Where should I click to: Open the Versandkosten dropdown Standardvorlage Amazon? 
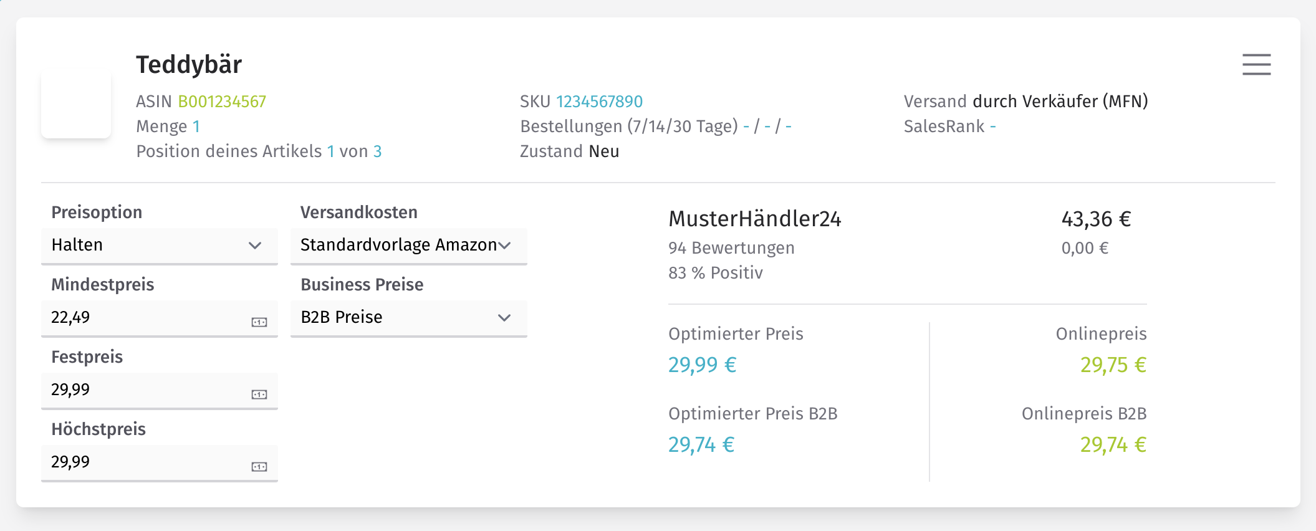[x=409, y=246]
